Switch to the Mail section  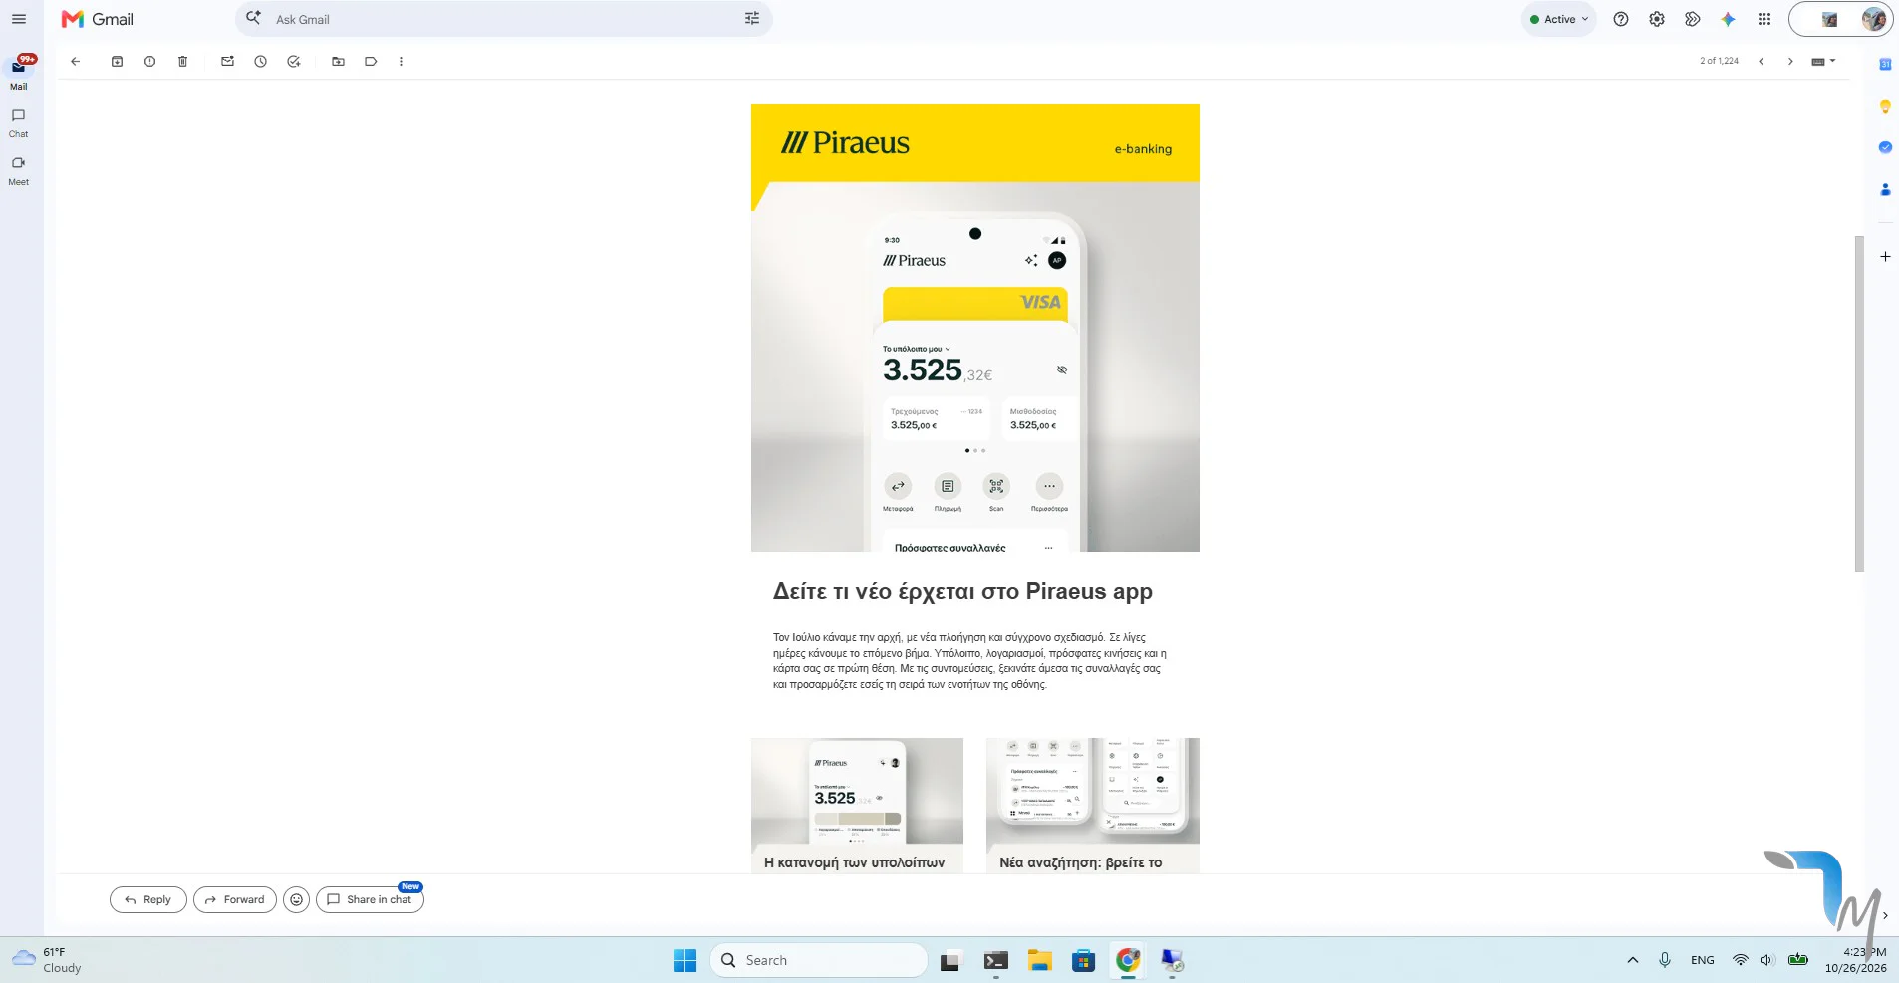click(x=18, y=73)
